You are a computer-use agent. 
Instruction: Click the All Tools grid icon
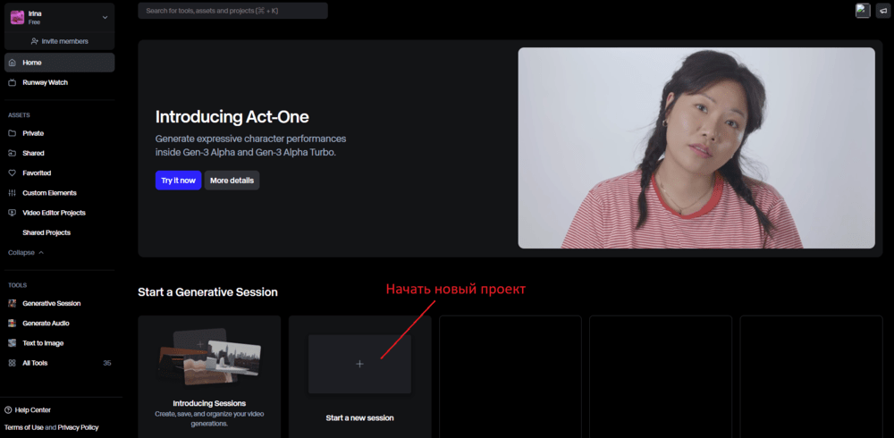12,363
